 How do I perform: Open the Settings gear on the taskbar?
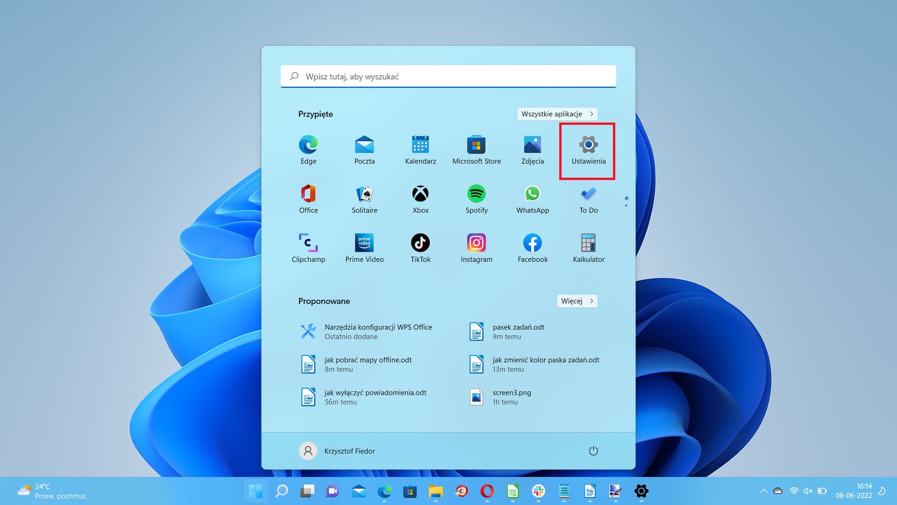pos(641,491)
